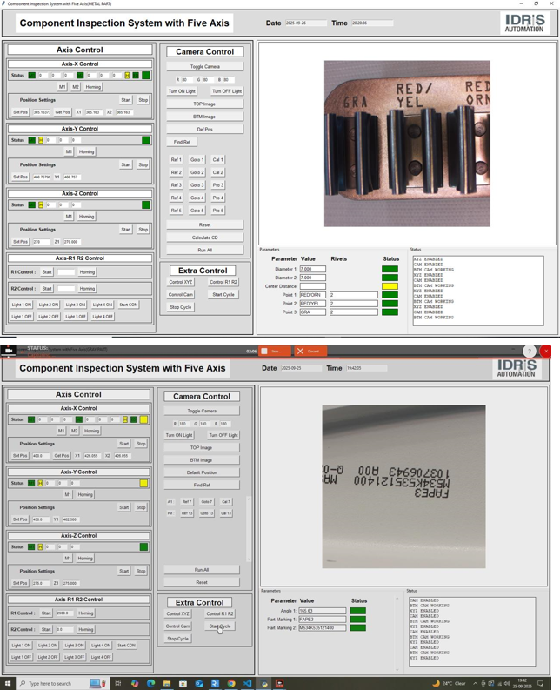Click the green Angle 1 status indicator
Screen dimensions: 560x690
pos(357,611)
